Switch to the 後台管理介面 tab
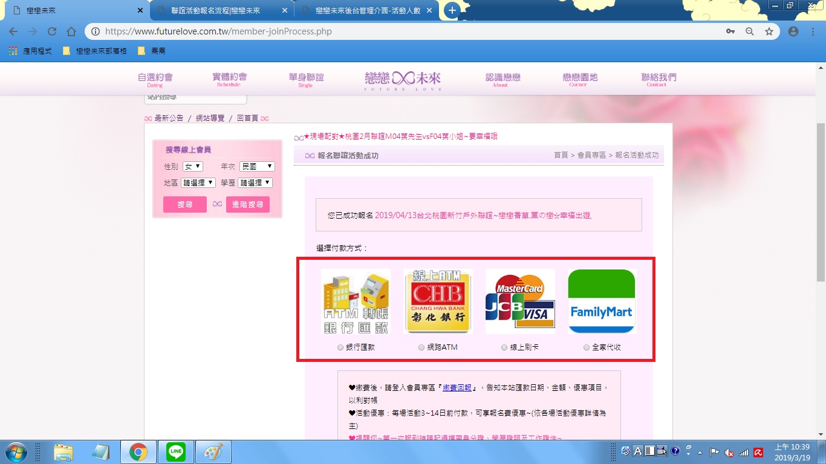The width and height of the screenshot is (826, 464). (367, 11)
